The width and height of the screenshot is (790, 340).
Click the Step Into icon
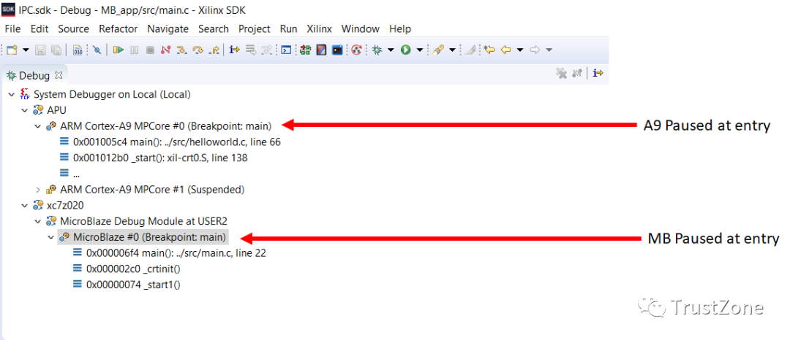182,50
